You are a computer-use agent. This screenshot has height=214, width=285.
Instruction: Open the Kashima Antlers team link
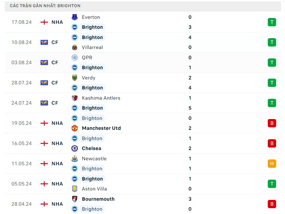click(x=101, y=98)
